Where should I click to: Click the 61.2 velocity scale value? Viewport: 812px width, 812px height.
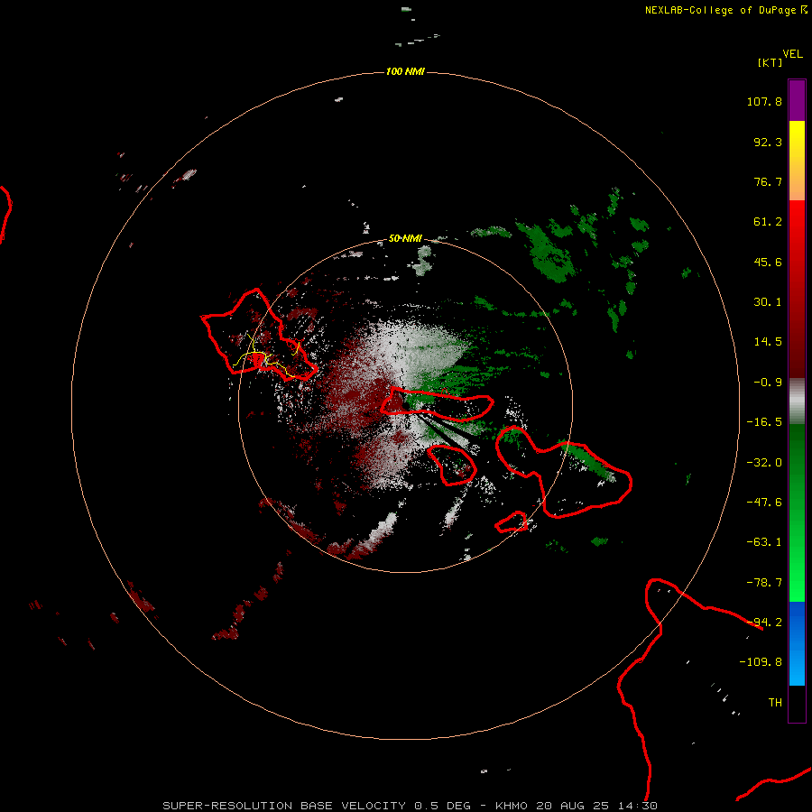[x=768, y=222]
